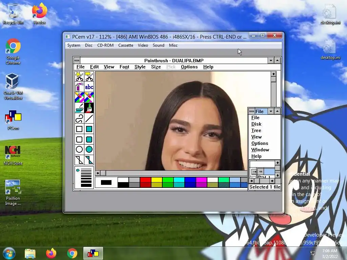
Task: Select the Filled Polygon tool
Action: click(89, 160)
